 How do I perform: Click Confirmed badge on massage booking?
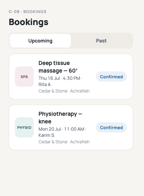point(111,77)
